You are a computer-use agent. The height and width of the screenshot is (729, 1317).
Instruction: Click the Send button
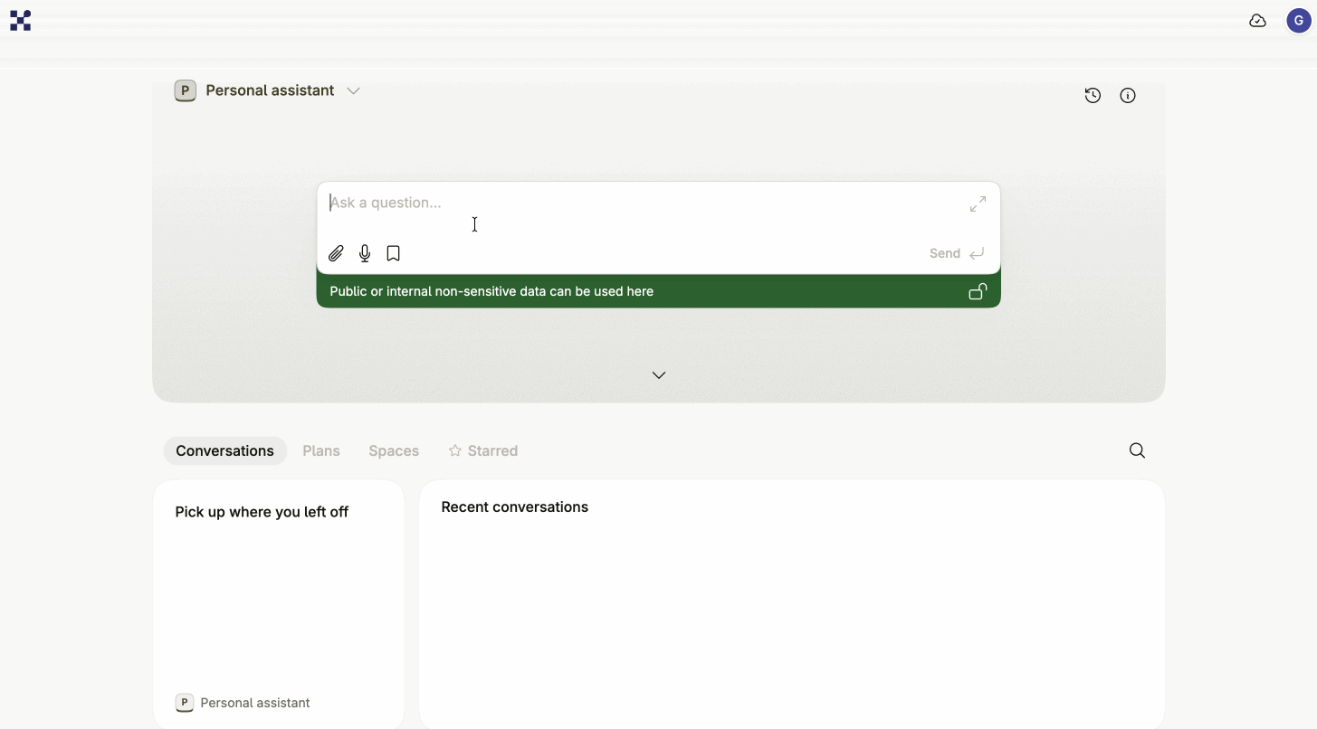[944, 253]
